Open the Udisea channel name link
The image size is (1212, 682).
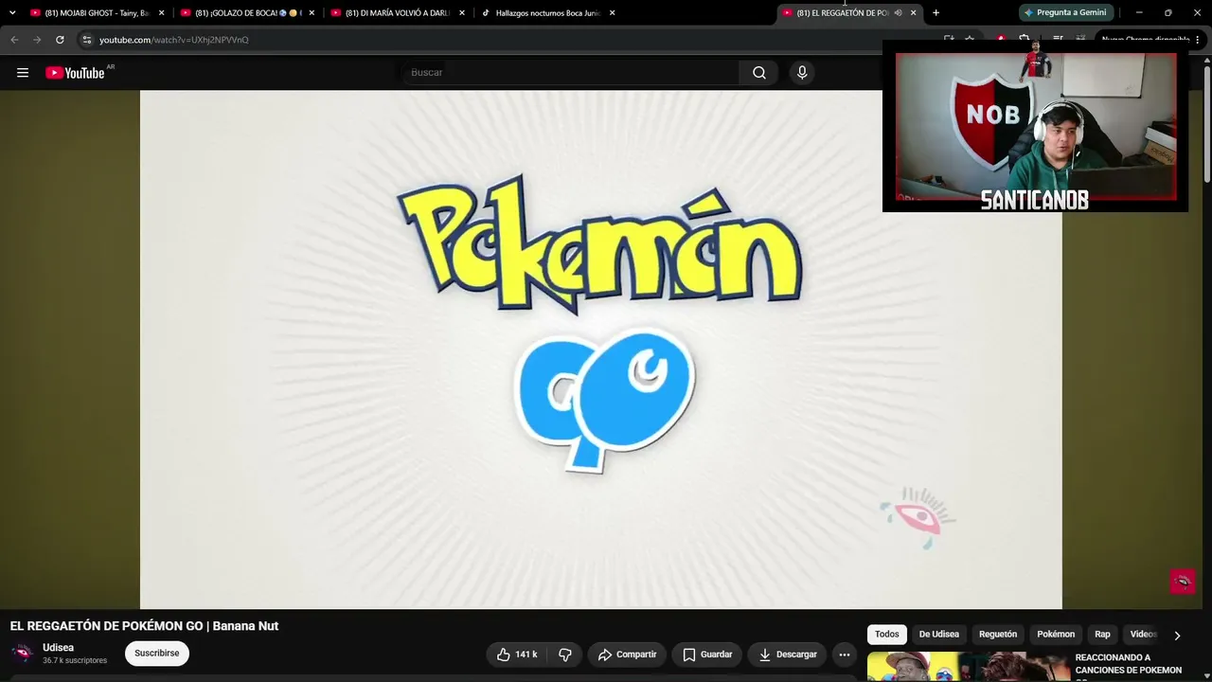[58, 648]
